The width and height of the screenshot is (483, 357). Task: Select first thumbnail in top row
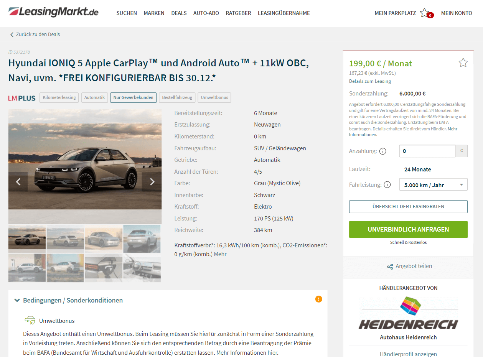[x=27, y=239]
